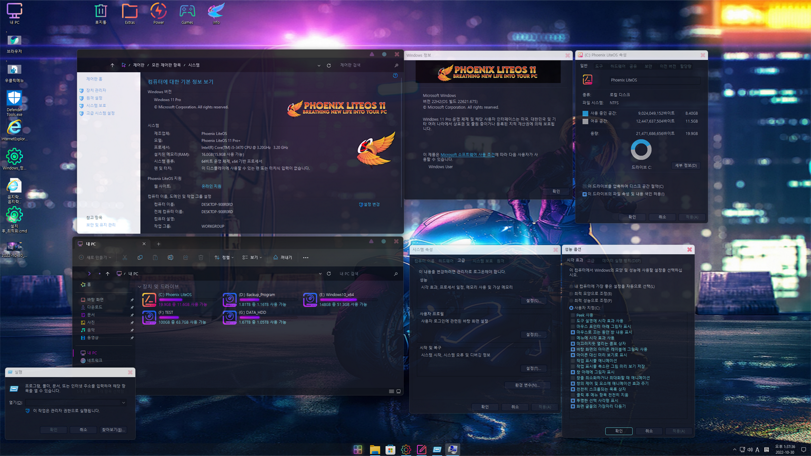811x456 pixels.
Task: Open the Games desktop shortcut
Action: (x=187, y=13)
